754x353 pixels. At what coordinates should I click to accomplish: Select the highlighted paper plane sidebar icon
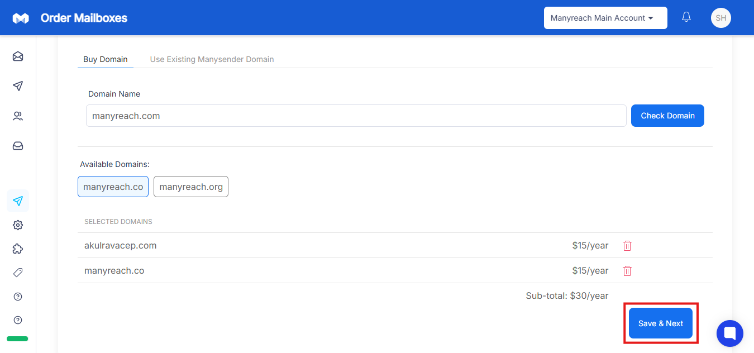(18, 201)
